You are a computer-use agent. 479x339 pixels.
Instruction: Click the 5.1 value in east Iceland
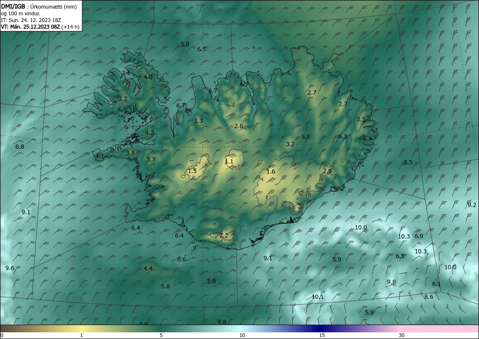click(x=306, y=137)
